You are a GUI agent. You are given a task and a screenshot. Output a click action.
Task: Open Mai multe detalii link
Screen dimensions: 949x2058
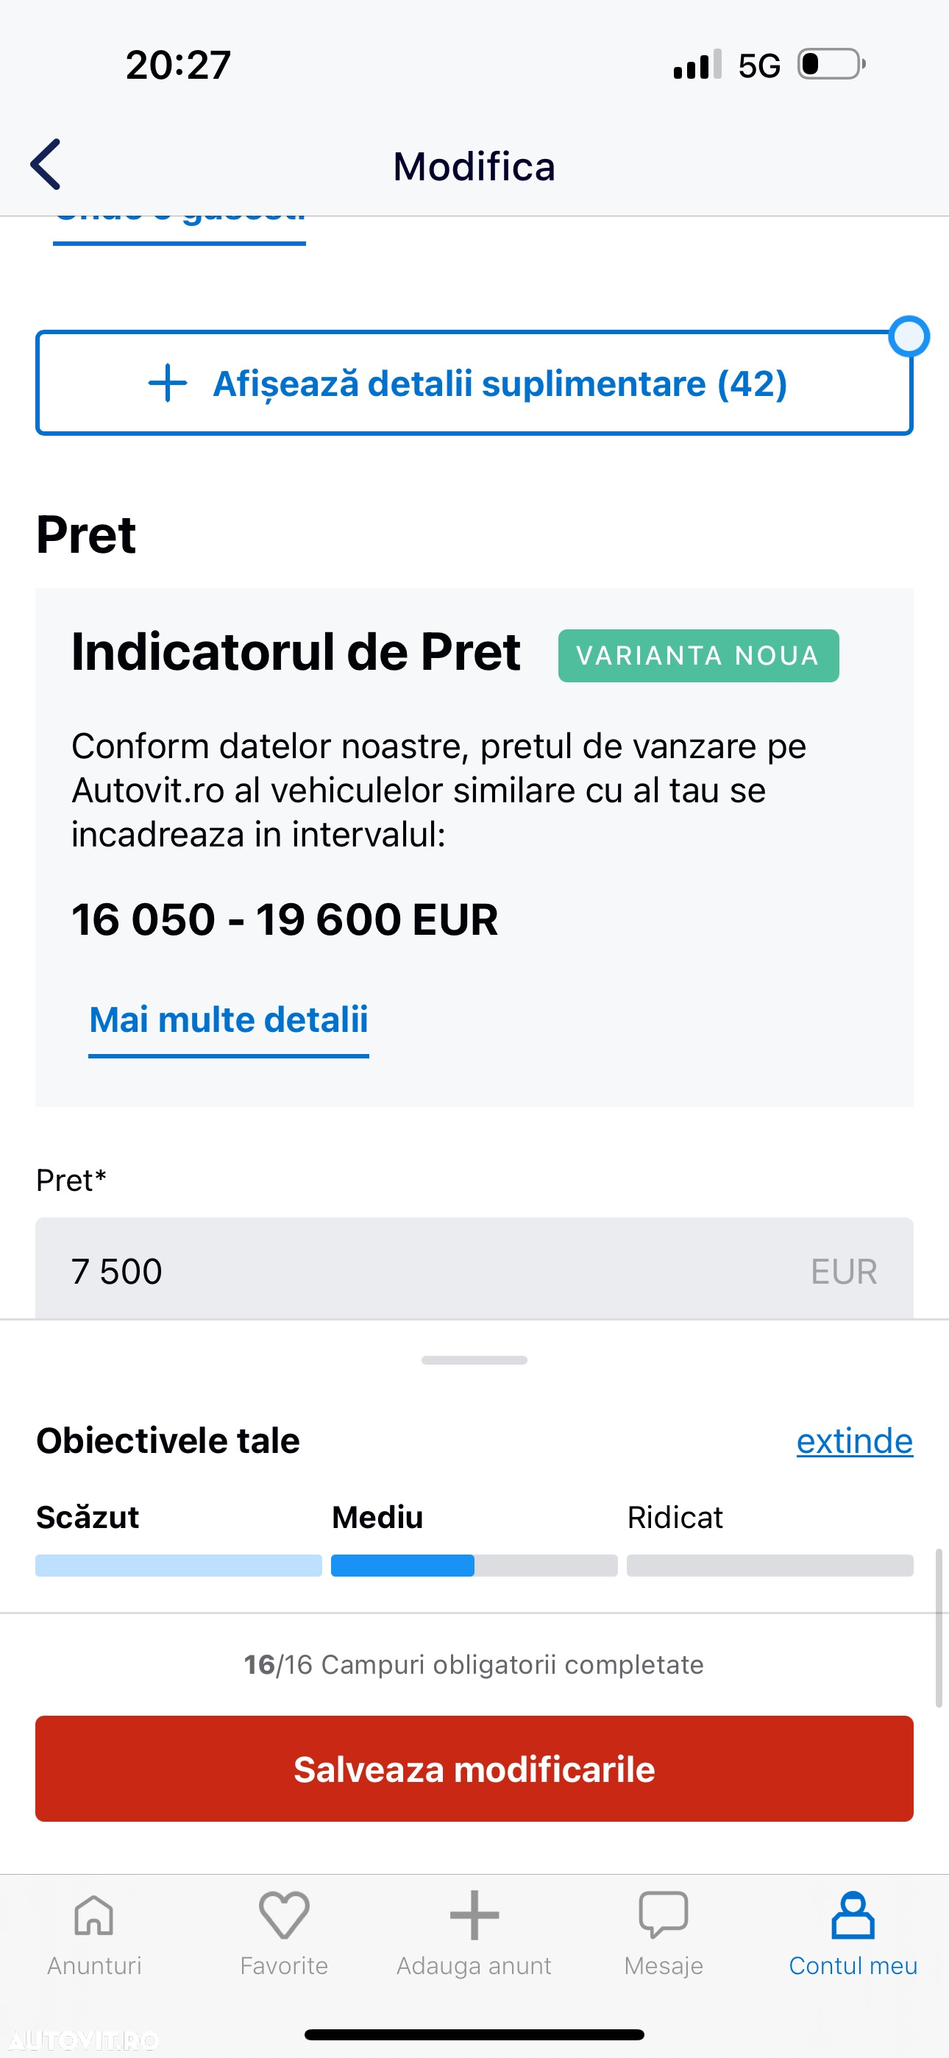click(229, 1022)
